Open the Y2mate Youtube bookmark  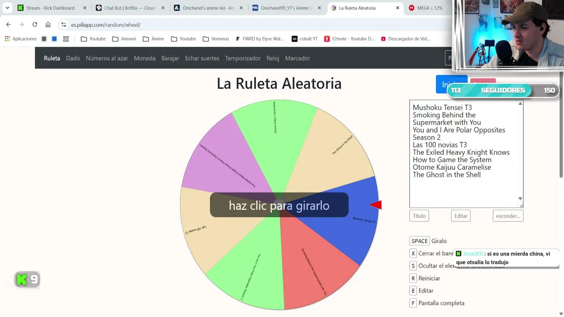[x=349, y=39]
